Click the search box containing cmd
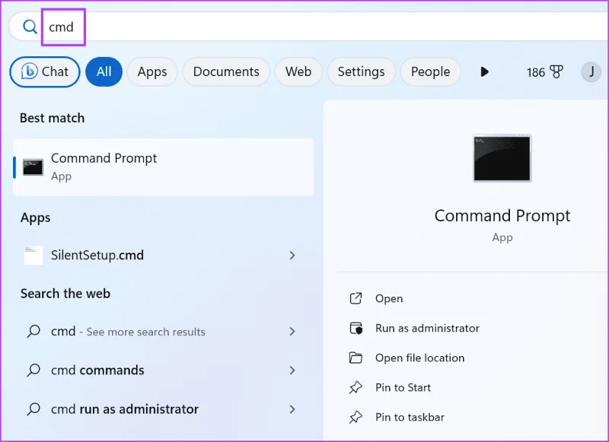609x442 pixels. point(309,27)
